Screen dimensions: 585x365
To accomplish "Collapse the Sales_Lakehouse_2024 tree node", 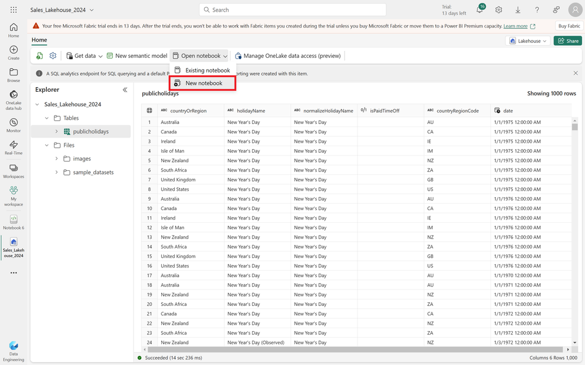I will click(x=38, y=105).
